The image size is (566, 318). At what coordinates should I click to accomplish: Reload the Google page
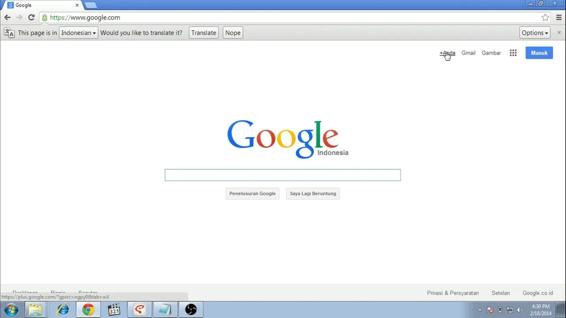(x=31, y=18)
